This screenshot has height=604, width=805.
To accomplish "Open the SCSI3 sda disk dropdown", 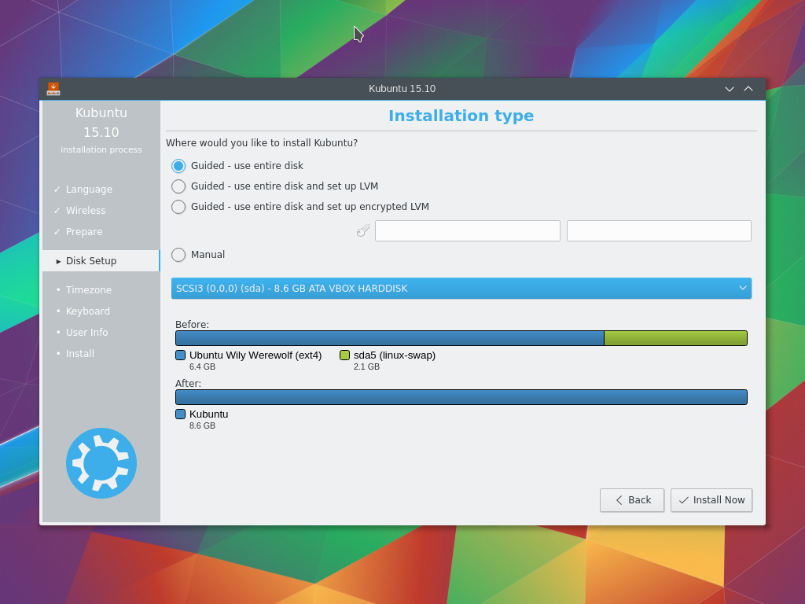I will (461, 289).
